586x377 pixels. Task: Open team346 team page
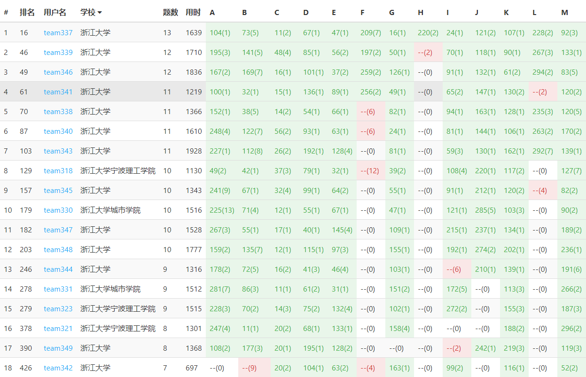click(58, 72)
